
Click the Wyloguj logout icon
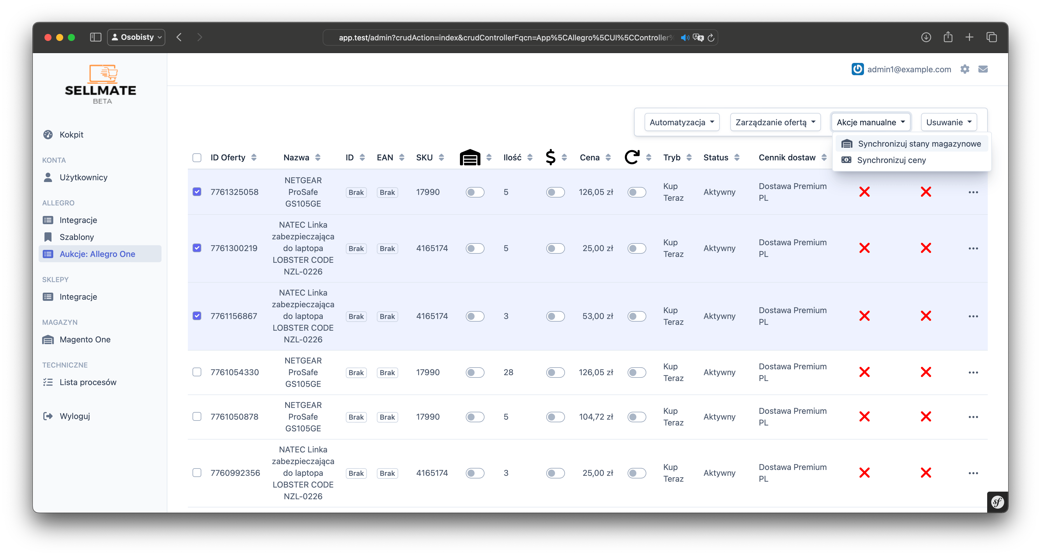click(48, 416)
